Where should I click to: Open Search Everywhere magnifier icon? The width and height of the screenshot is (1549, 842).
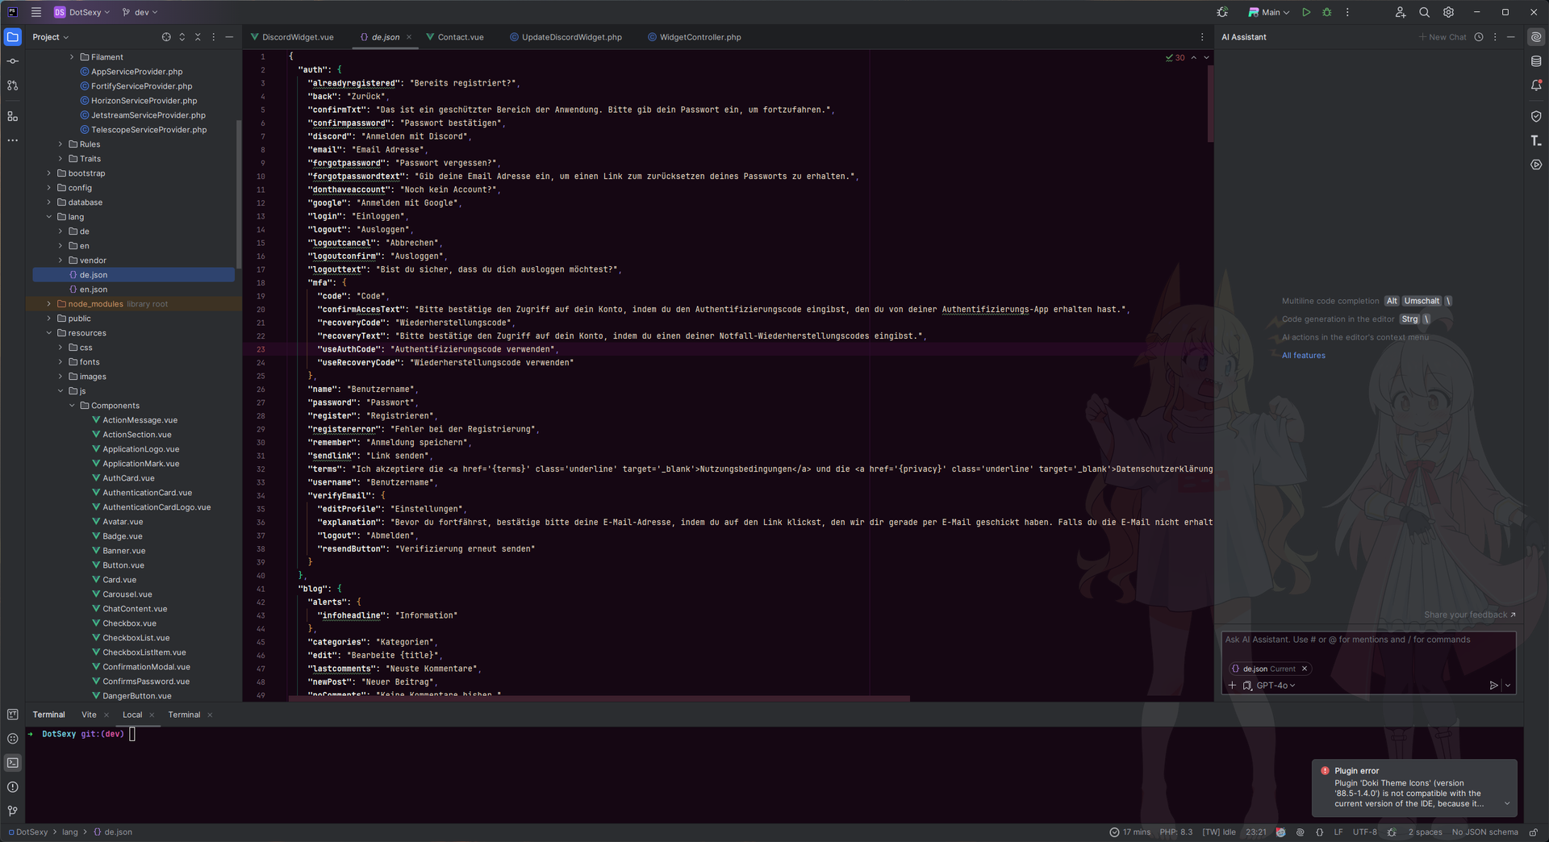click(1424, 12)
